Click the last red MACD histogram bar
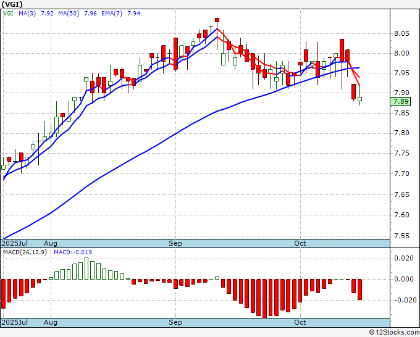 tap(359, 289)
